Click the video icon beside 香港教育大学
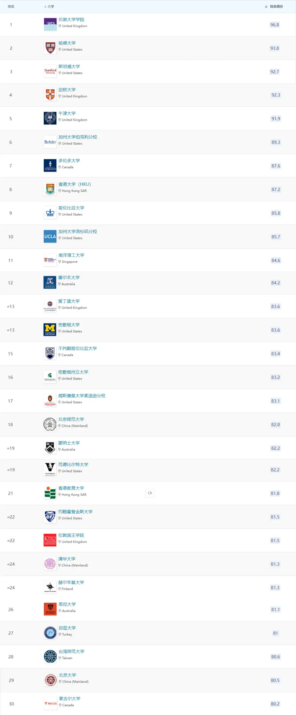The width and height of the screenshot is (296, 715). [x=150, y=493]
